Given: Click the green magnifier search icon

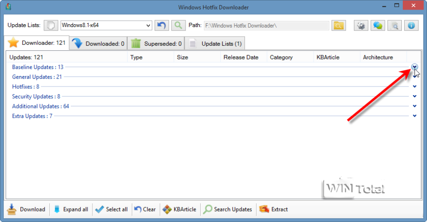Looking at the screenshot, I should pos(178,25).
